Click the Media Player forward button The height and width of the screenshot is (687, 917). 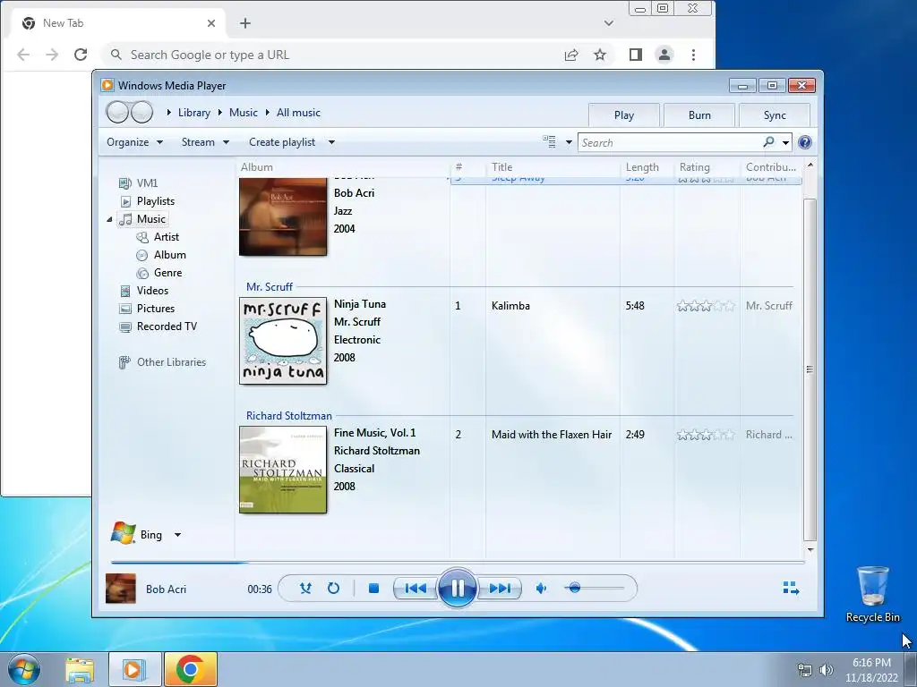(142, 112)
